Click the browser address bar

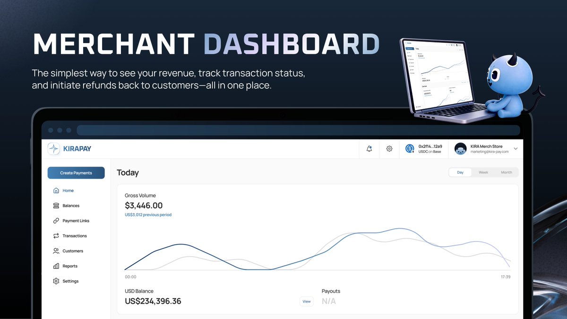[298, 130]
